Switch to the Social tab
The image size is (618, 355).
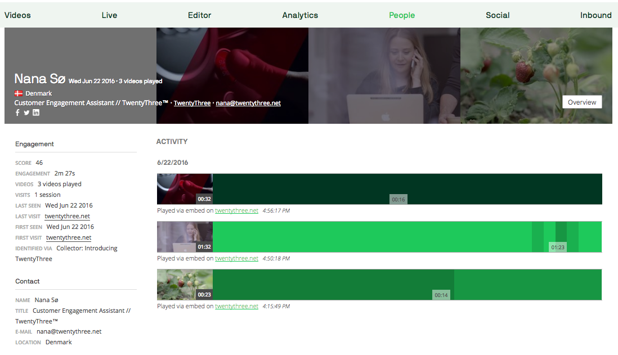click(x=498, y=15)
